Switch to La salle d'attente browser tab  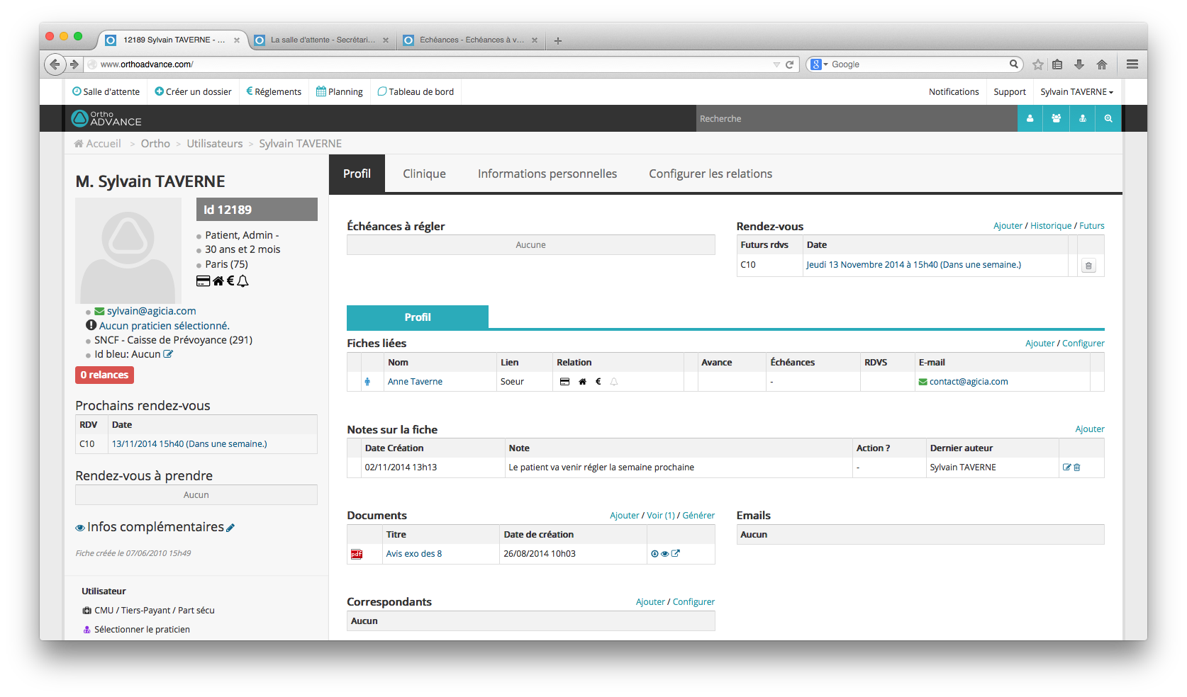coord(322,40)
